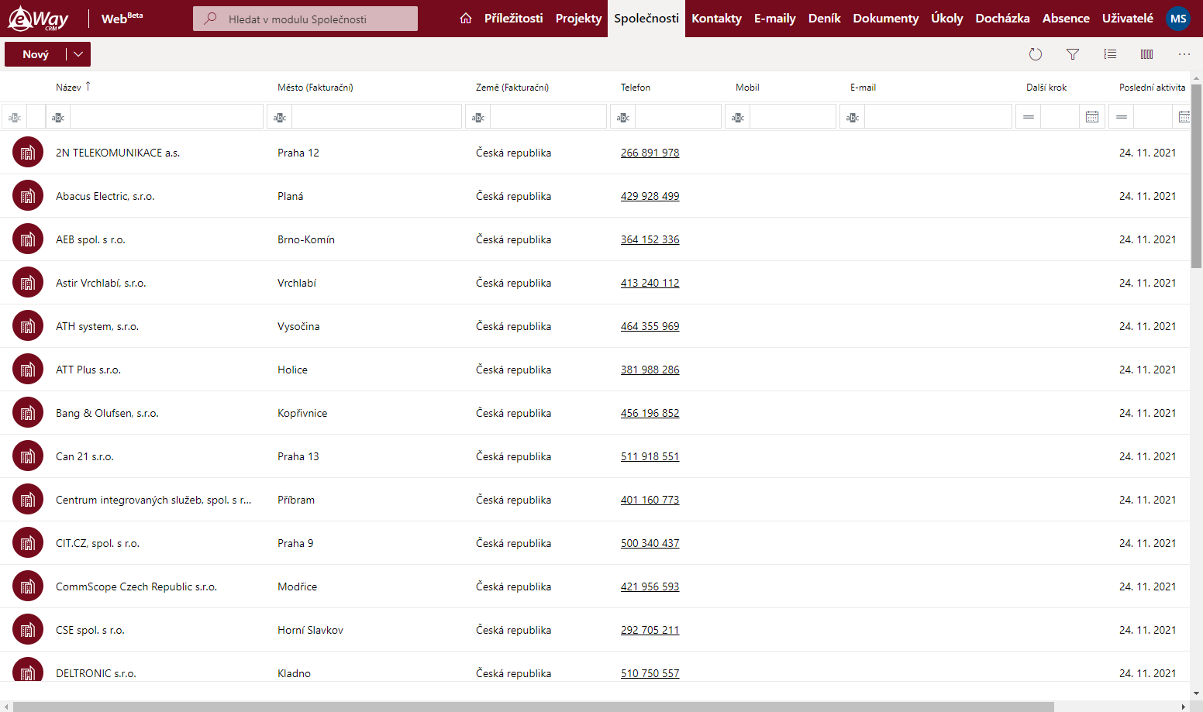Screen dimensions: 1203x712
Task: Open Další krok equals operator selector
Action: pos(1029,117)
